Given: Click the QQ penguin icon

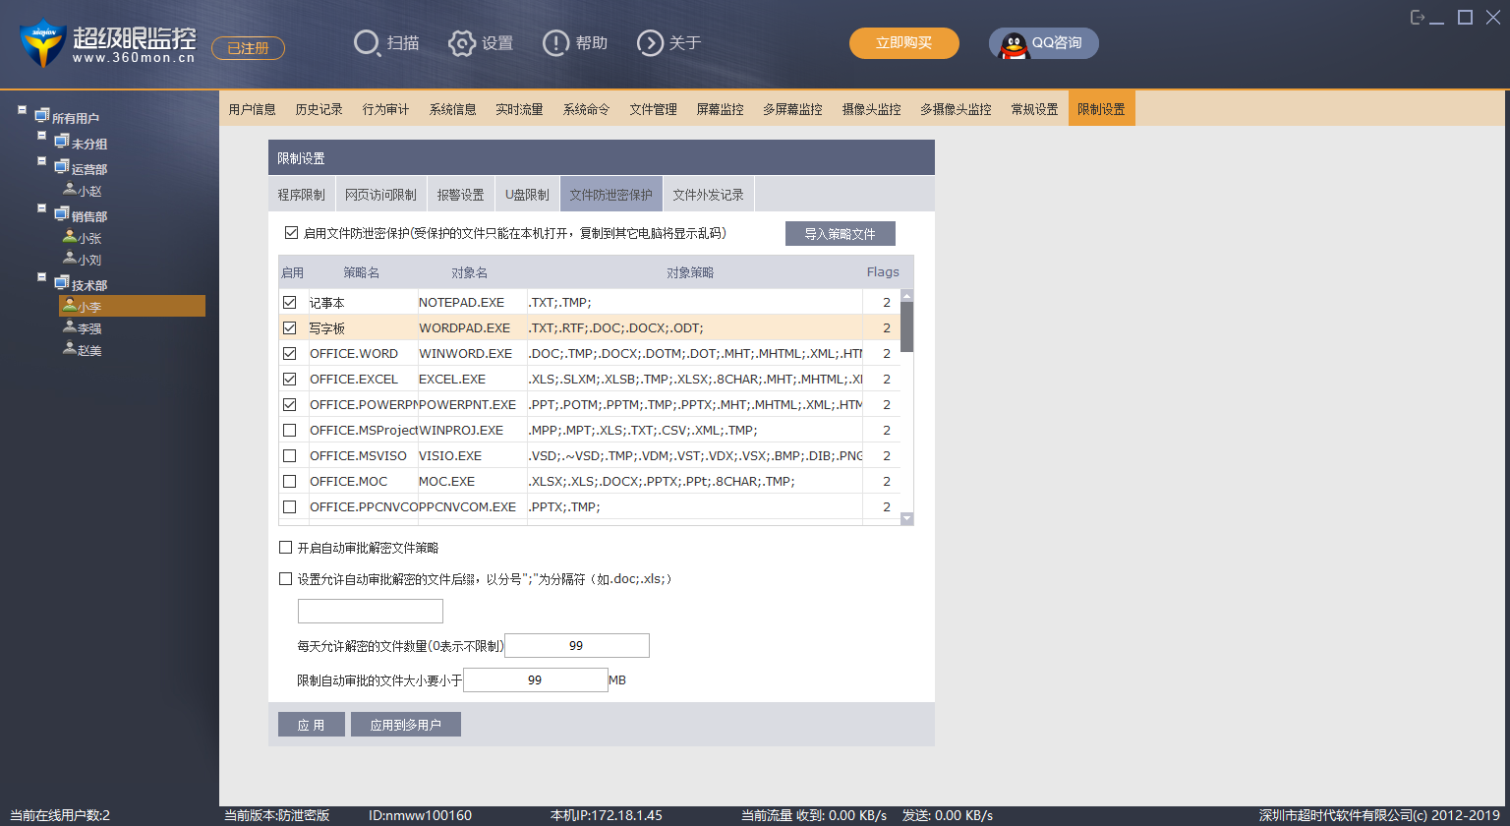Looking at the screenshot, I should (1014, 44).
